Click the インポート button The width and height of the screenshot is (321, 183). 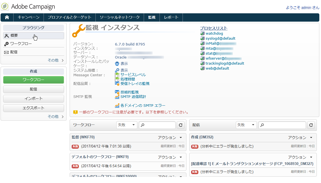tap(34, 99)
